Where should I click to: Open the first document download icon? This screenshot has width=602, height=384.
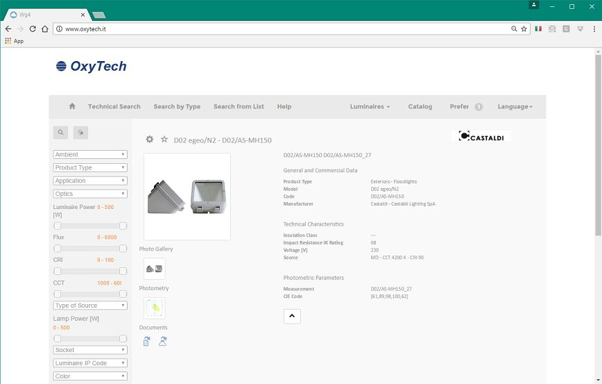(x=146, y=341)
